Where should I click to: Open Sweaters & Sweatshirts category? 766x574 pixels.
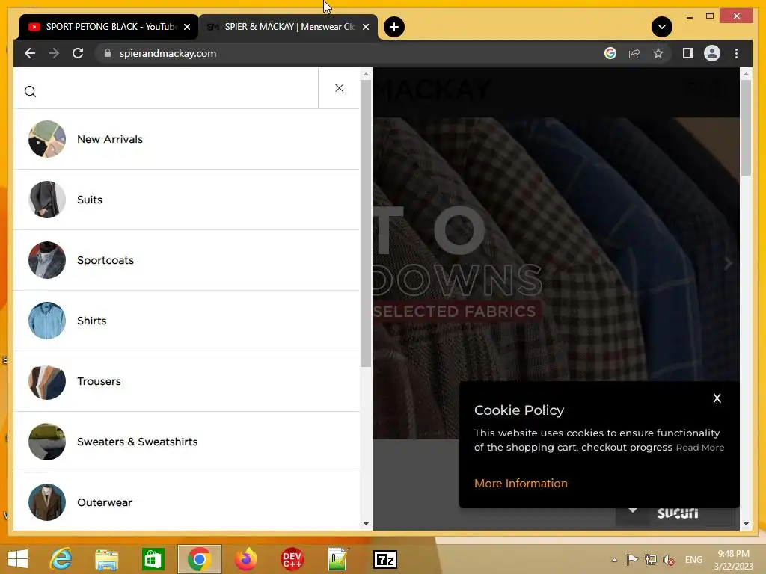pyautogui.click(x=186, y=442)
